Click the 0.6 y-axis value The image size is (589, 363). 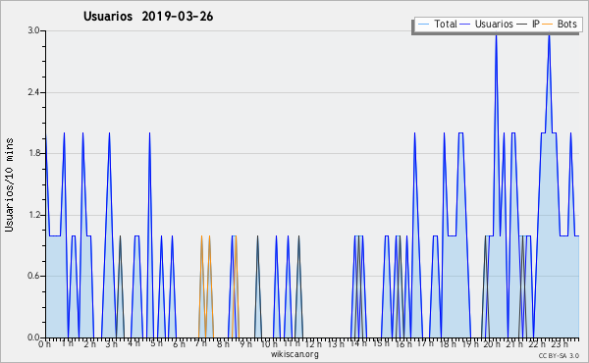pyautogui.click(x=33, y=277)
